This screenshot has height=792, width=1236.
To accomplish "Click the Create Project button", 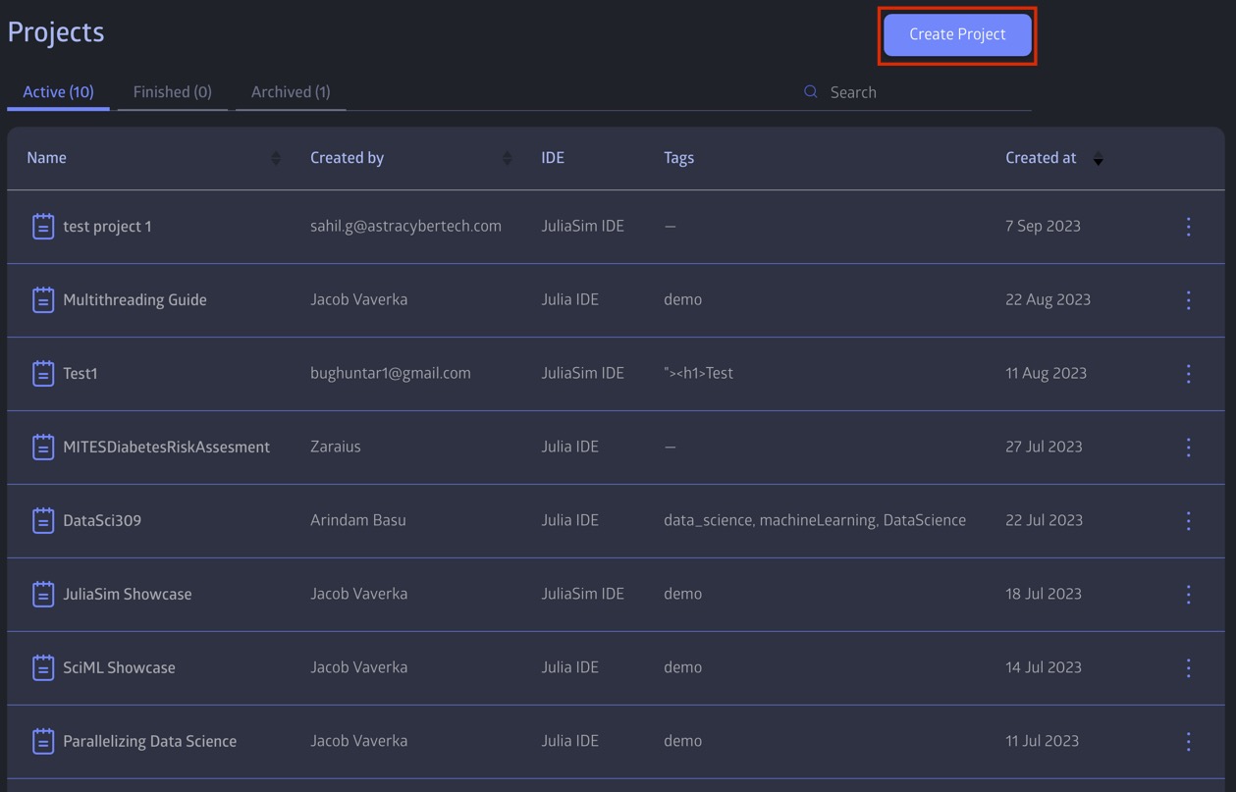I will pos(957,34).
